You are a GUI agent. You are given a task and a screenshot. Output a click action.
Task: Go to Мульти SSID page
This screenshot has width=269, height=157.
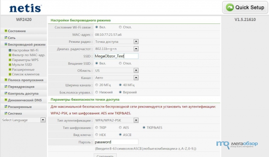point(22,65)
